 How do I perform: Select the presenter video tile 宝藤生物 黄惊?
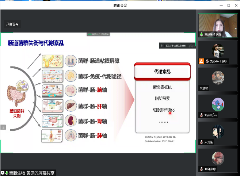coord(218,25)
